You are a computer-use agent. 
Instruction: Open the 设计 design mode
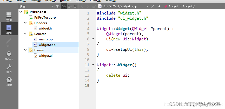click(x=9, y=43)
